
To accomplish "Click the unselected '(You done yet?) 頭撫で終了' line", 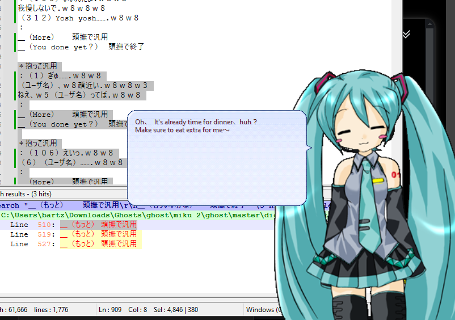I will coord(81,47).
